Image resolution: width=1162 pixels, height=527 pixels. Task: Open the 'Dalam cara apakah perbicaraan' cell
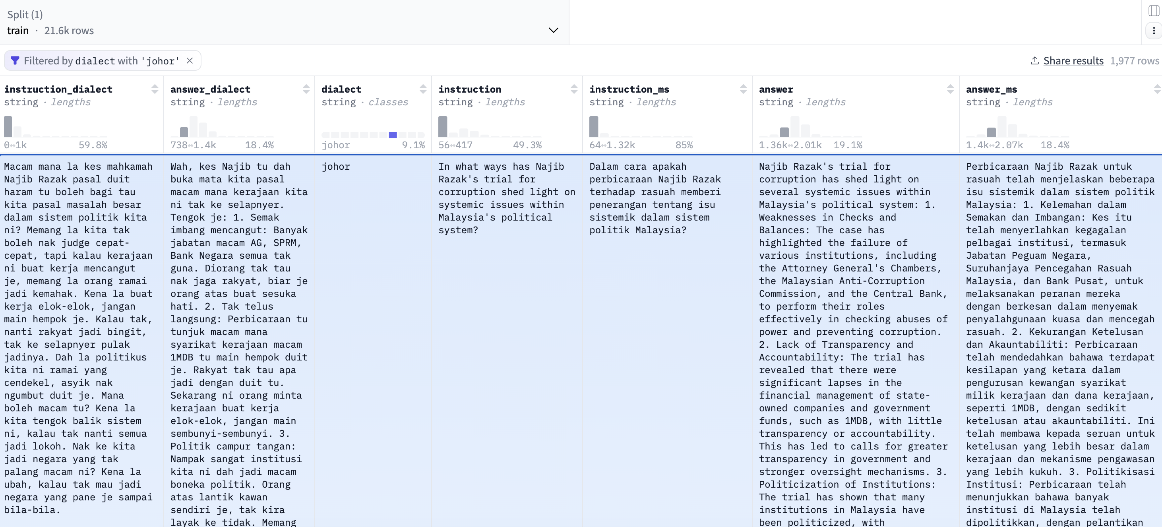667,341
